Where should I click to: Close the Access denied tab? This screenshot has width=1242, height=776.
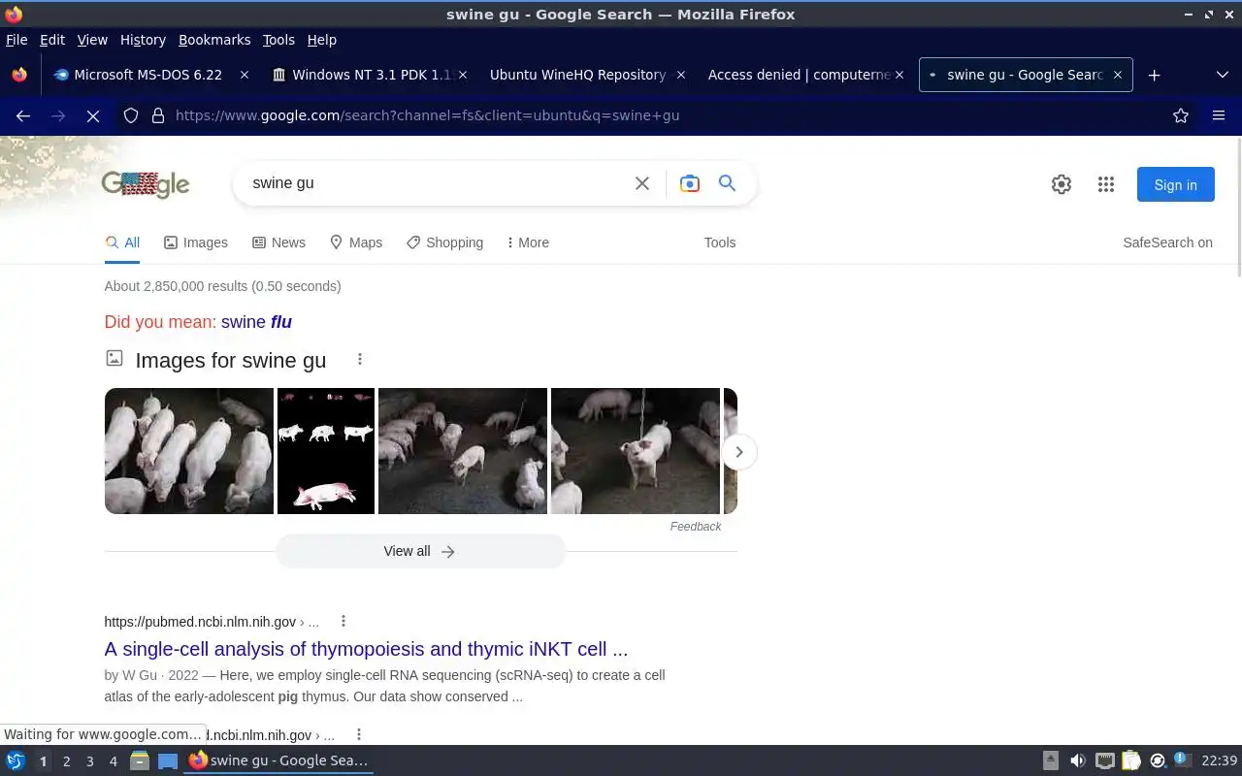899,75
